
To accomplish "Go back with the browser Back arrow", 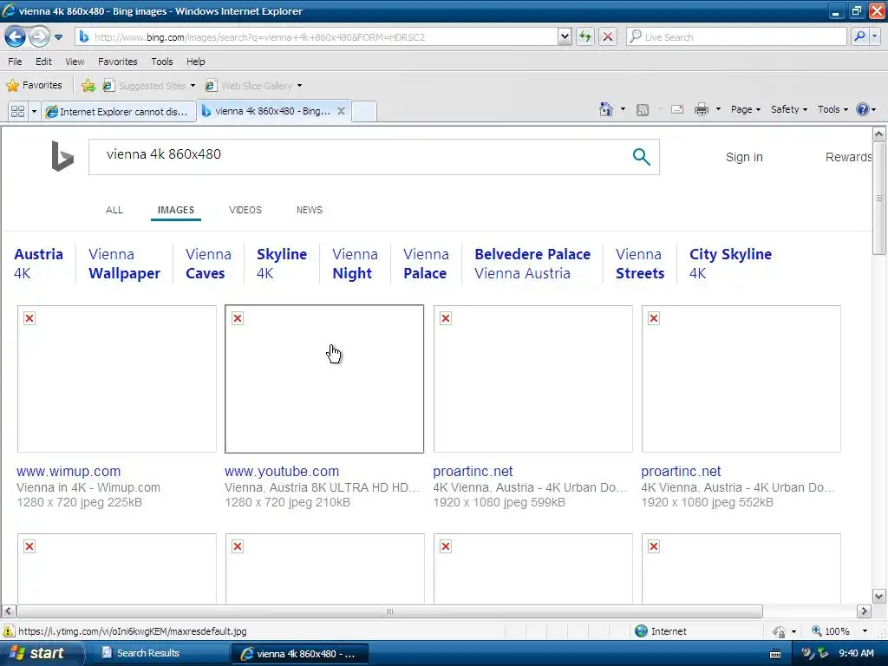I will pyautogui.click(x=15, y=36).
